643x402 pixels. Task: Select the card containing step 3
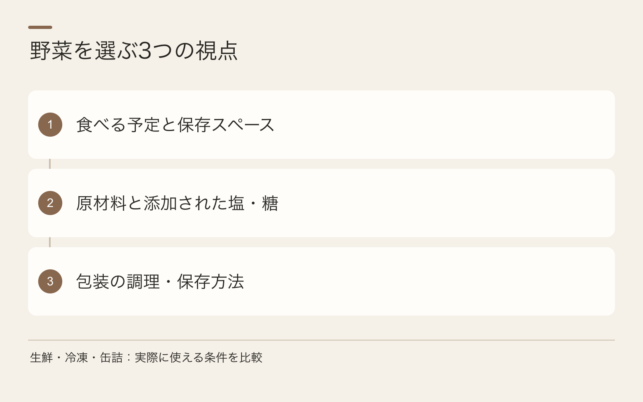[x=321, y=281]
